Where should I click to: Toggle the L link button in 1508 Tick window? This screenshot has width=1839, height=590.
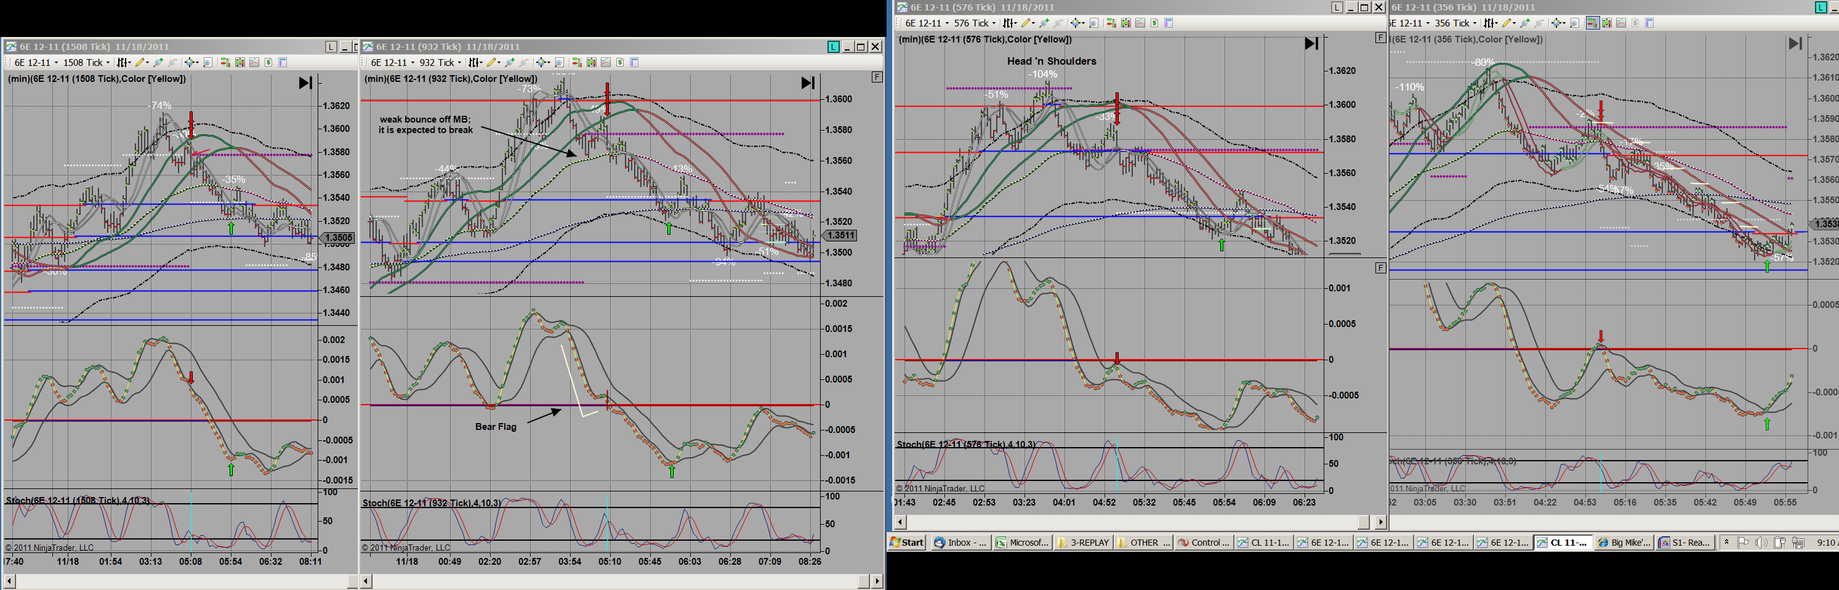(331, 47)
